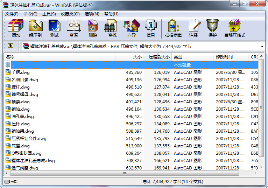
Task: Click the 查找 (Find) binoculars icon
Action: 111,26
